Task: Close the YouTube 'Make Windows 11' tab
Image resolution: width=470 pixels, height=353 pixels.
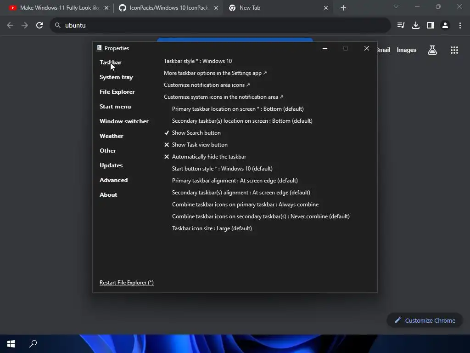Action: click(x=106, y=8)
